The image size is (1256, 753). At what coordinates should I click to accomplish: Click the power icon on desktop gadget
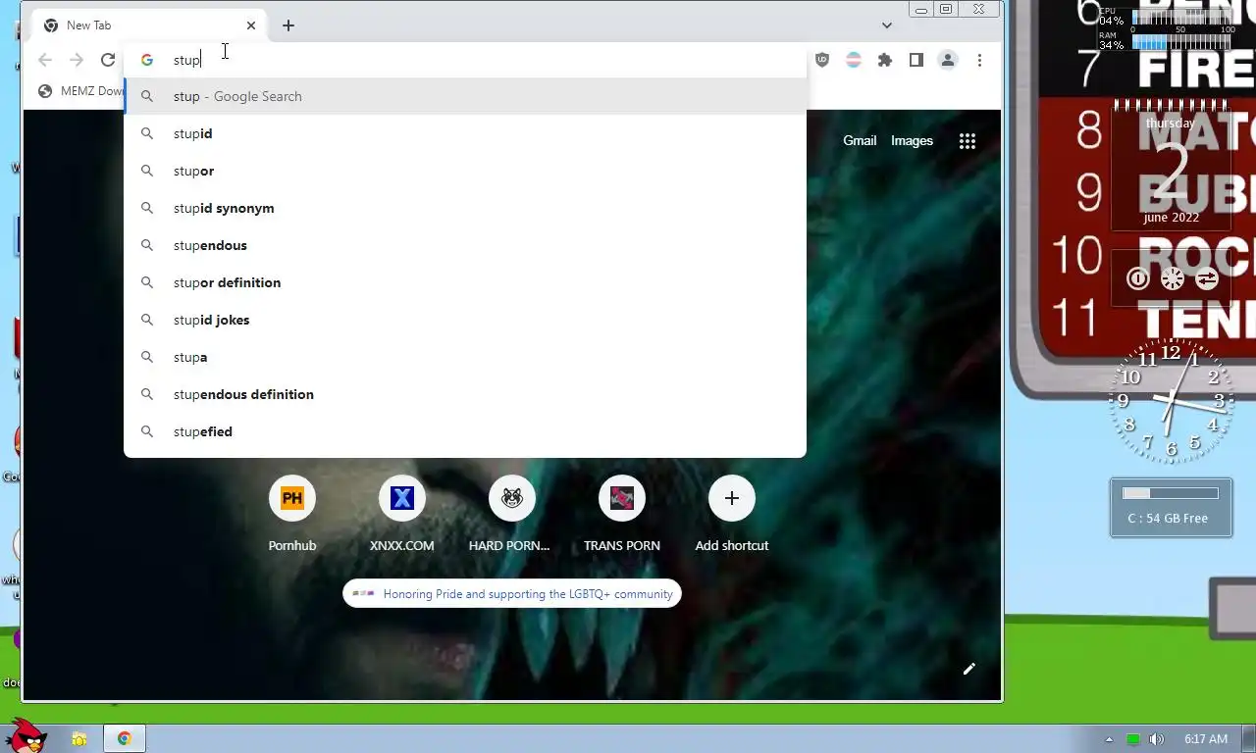[1138, 278]
